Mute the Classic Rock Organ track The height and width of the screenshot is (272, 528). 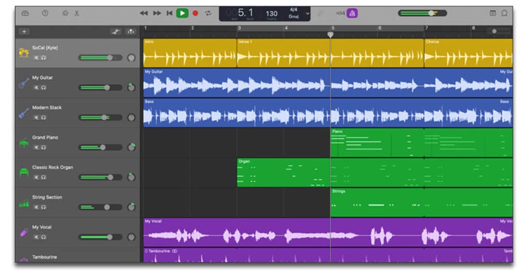coord(36,177)
